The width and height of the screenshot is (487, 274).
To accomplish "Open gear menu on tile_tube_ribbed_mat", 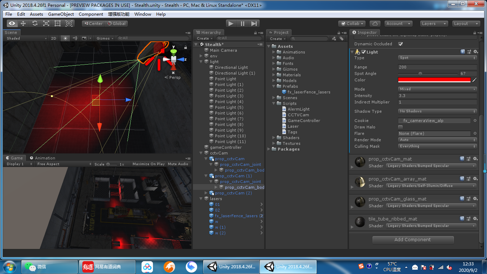I will (475, 219).
